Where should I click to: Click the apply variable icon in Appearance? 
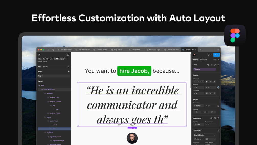coord(215,118)
